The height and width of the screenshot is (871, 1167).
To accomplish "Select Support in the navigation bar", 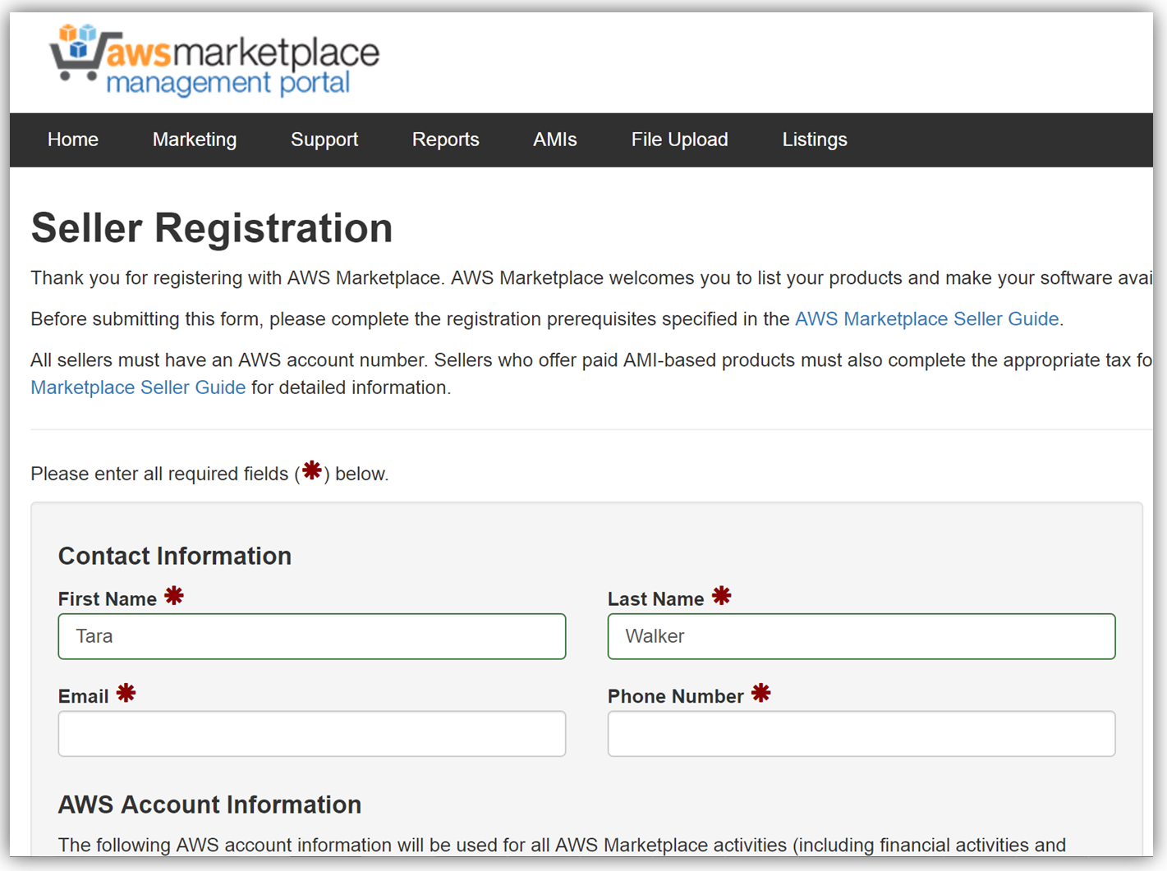I will pos(324,140).
